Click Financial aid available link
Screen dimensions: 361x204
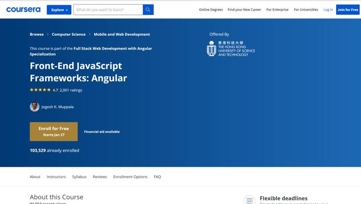[x=102, y=131]
